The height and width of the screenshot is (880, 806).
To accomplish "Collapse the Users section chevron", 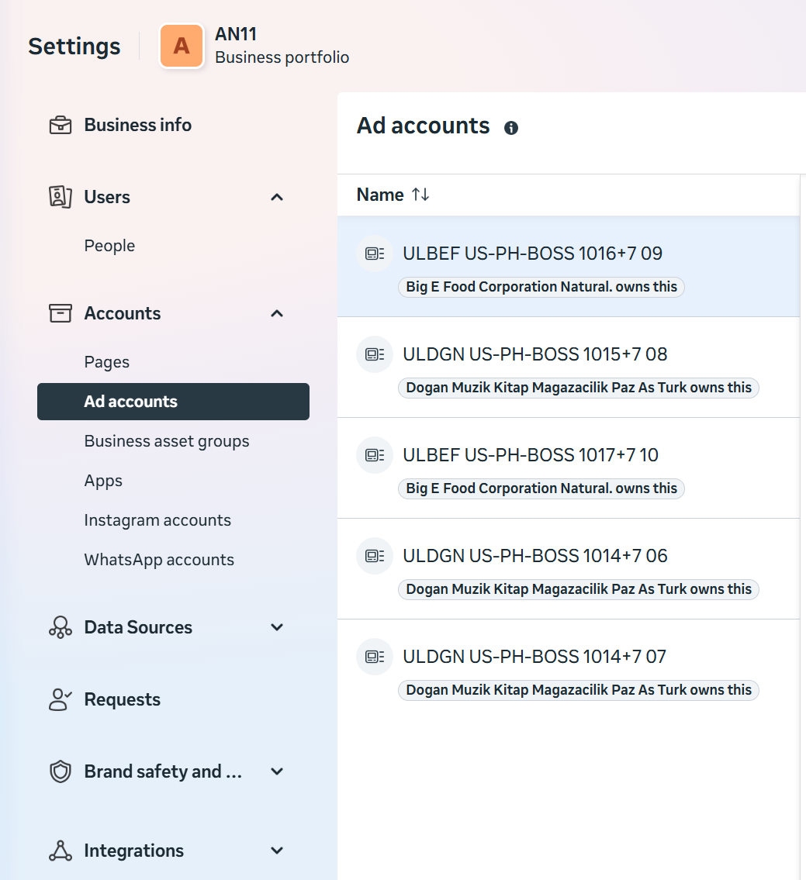I will coord(277,197).
